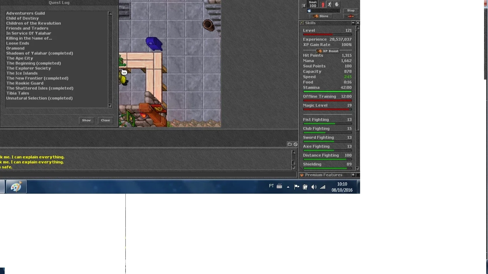Click the Show button in Quest Log

[86, 120]
